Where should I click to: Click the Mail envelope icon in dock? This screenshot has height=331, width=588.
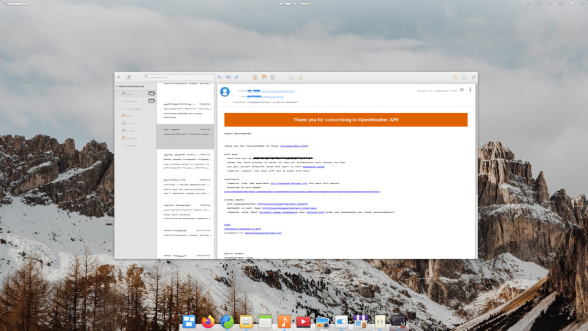click(246, 322)
